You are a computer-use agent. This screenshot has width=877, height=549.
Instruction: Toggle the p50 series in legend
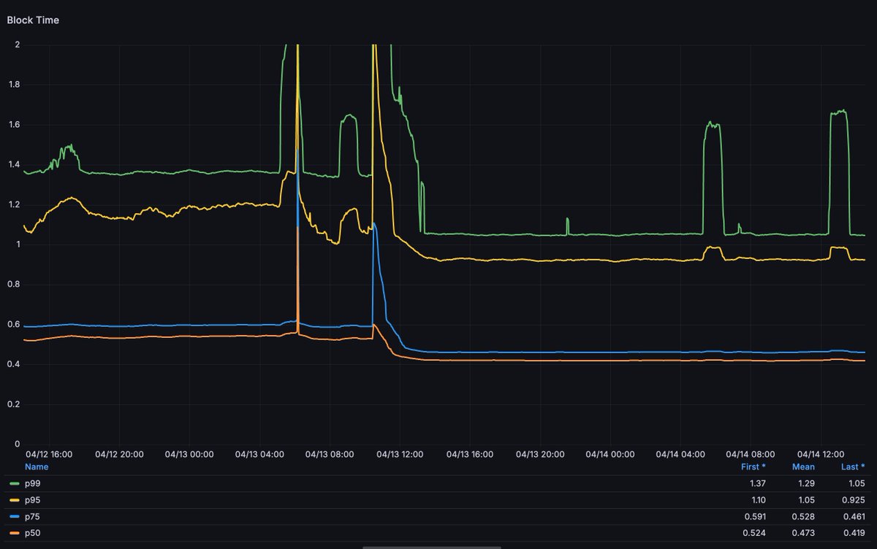click(33, 534)
